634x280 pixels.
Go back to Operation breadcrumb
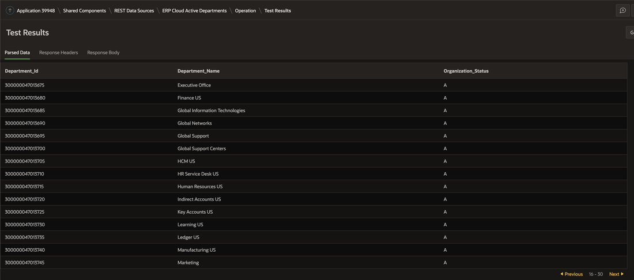[x=245, y=11]
